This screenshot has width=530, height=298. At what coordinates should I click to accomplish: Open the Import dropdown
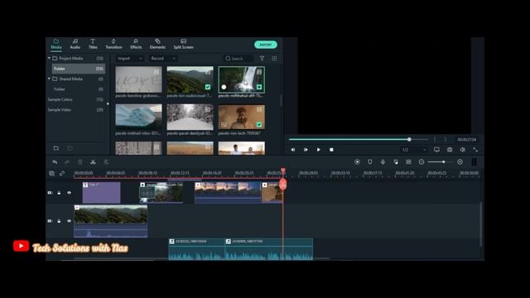(130, 59)
